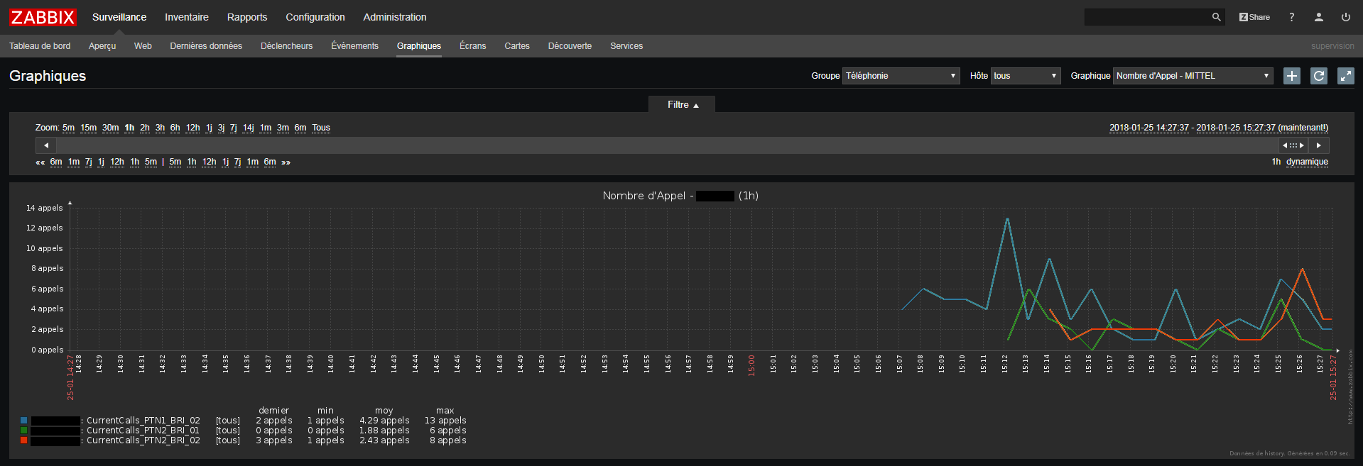Viewport: 1363px width, 466px height.
Task: Go to Tableau de bord
Action: [x=40, y=46]
